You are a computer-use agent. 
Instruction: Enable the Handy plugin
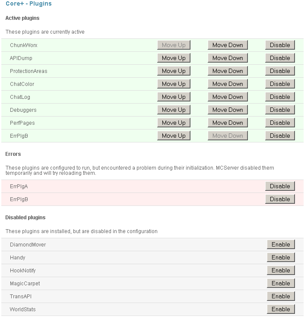(x=281, y=257)
